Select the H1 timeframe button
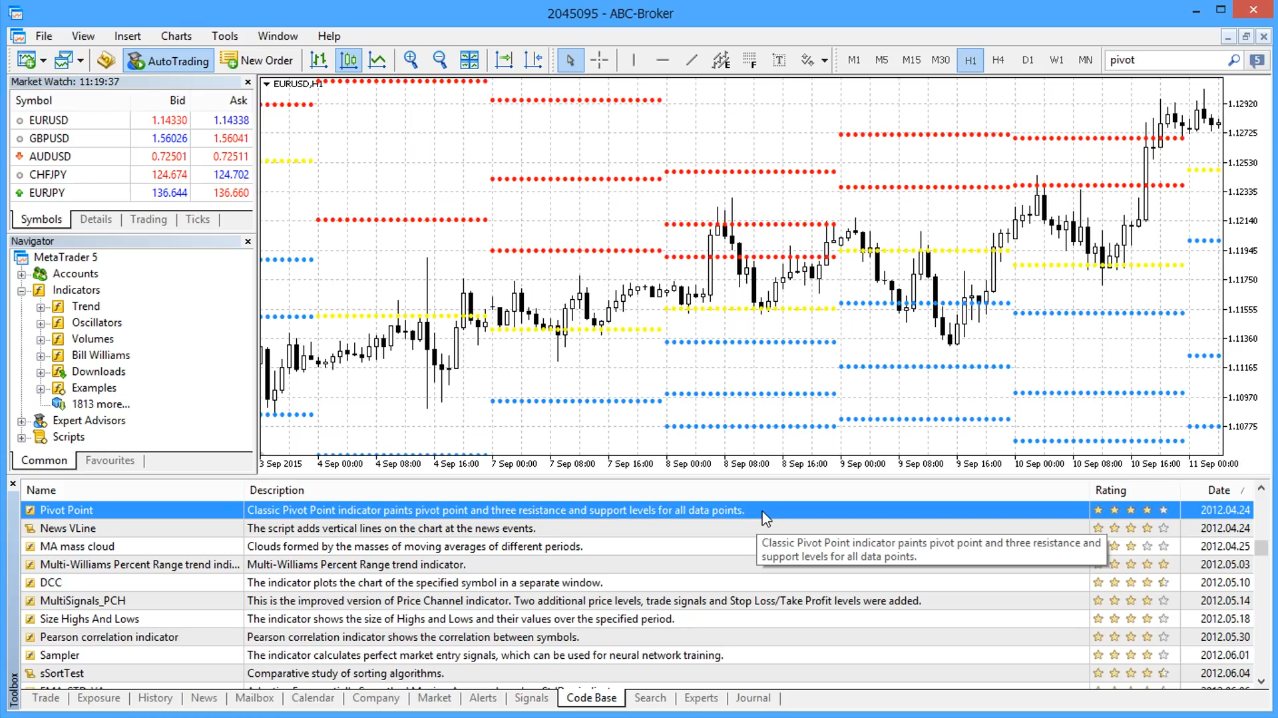 coord(970,60)
